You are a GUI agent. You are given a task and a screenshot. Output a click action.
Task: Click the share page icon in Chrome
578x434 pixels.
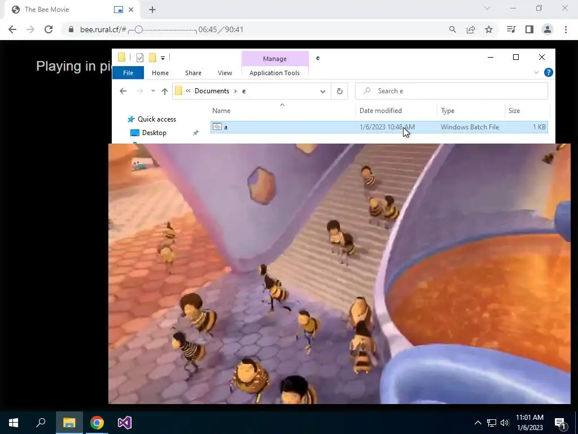[x=471, y=29]
